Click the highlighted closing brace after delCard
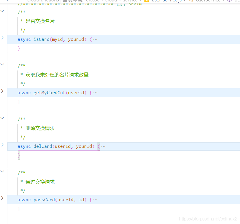 19,155
